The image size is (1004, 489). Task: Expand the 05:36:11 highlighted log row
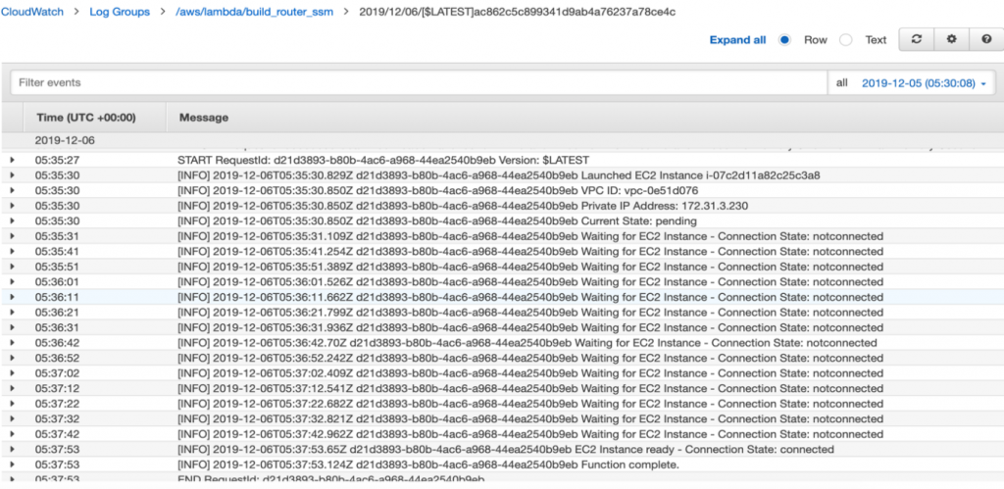pyautogui.click(x=12, y=297)
